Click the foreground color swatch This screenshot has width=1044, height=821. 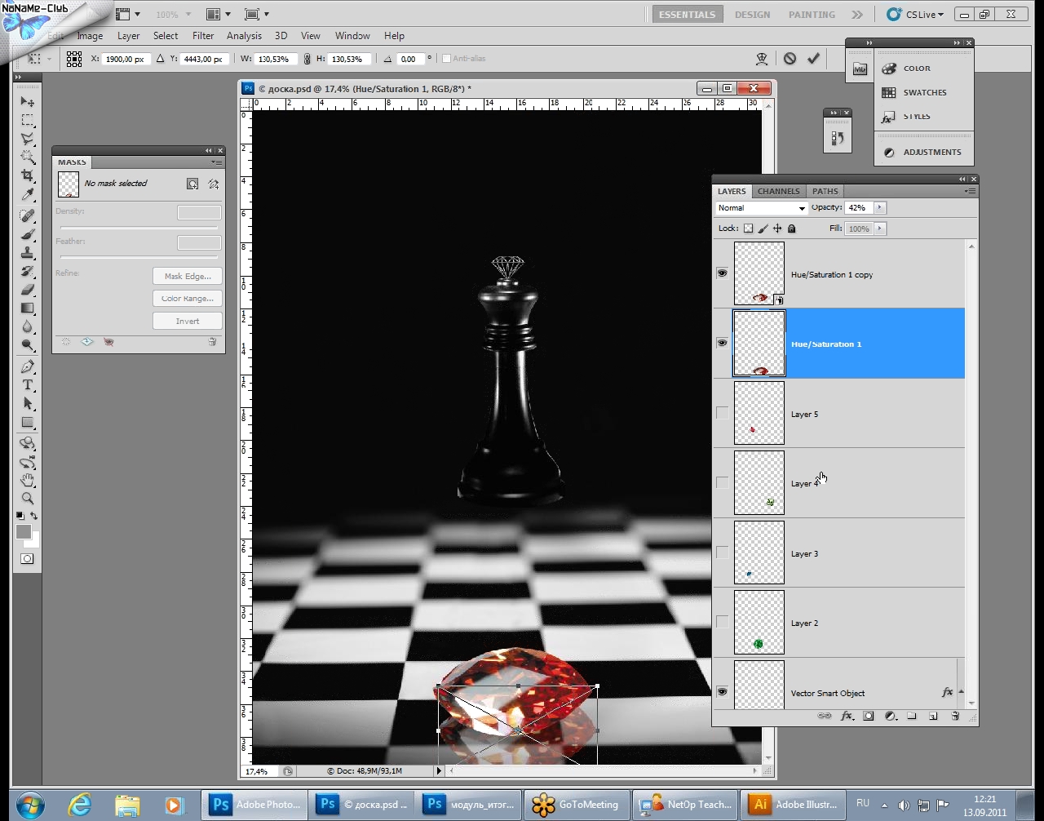tap(23, 532)
